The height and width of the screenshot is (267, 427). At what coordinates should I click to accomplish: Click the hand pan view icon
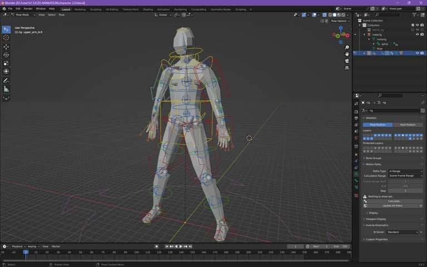click(347, 54)
